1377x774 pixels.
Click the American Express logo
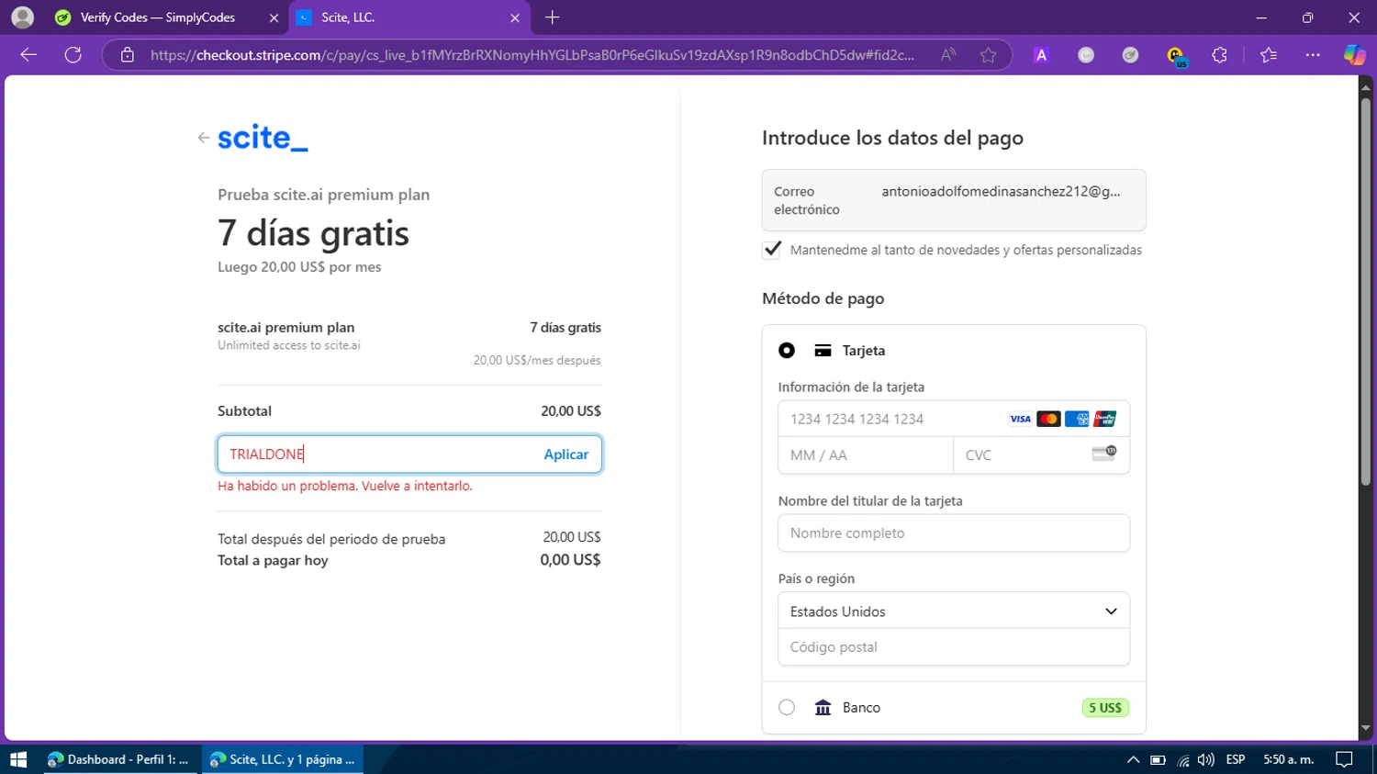tap(1077, 419)
